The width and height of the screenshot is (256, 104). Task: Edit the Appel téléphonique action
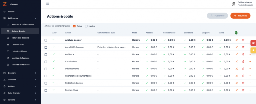coord(236,47)
